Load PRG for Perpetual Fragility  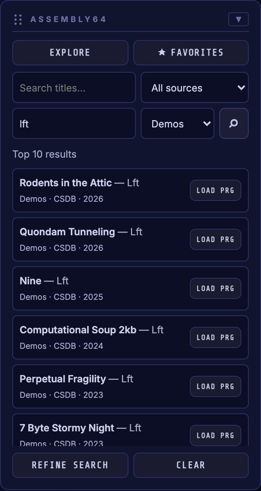pyautogui.click(x=216, y=386)
